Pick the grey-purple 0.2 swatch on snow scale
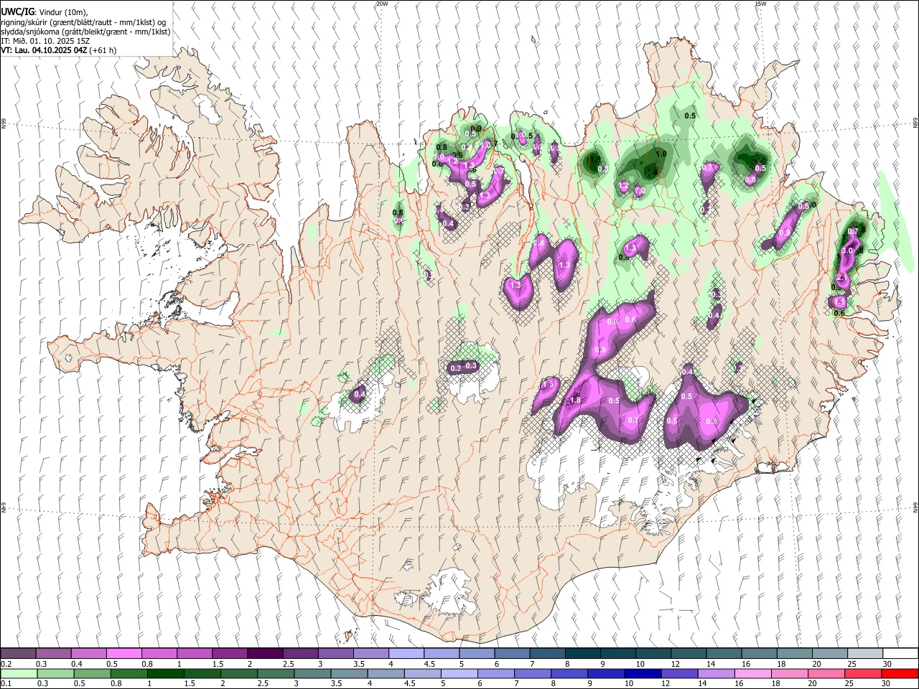Image resolution: width=919 pixels, height=689 pixels. tap(19, 654)
